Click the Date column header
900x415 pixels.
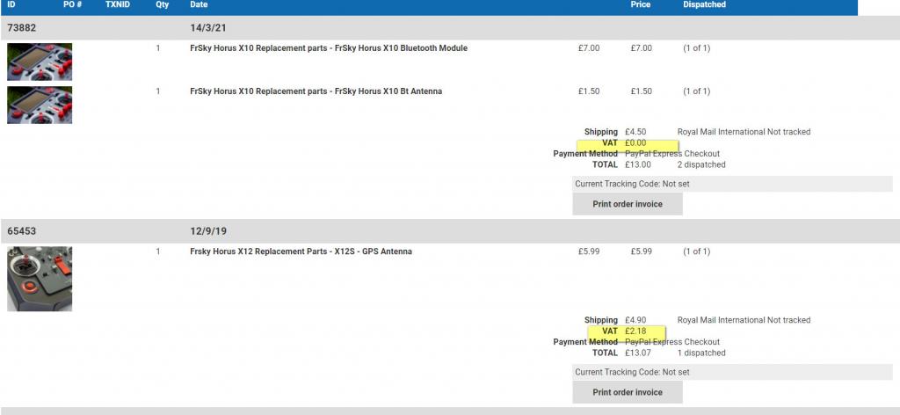click(199, 4)
